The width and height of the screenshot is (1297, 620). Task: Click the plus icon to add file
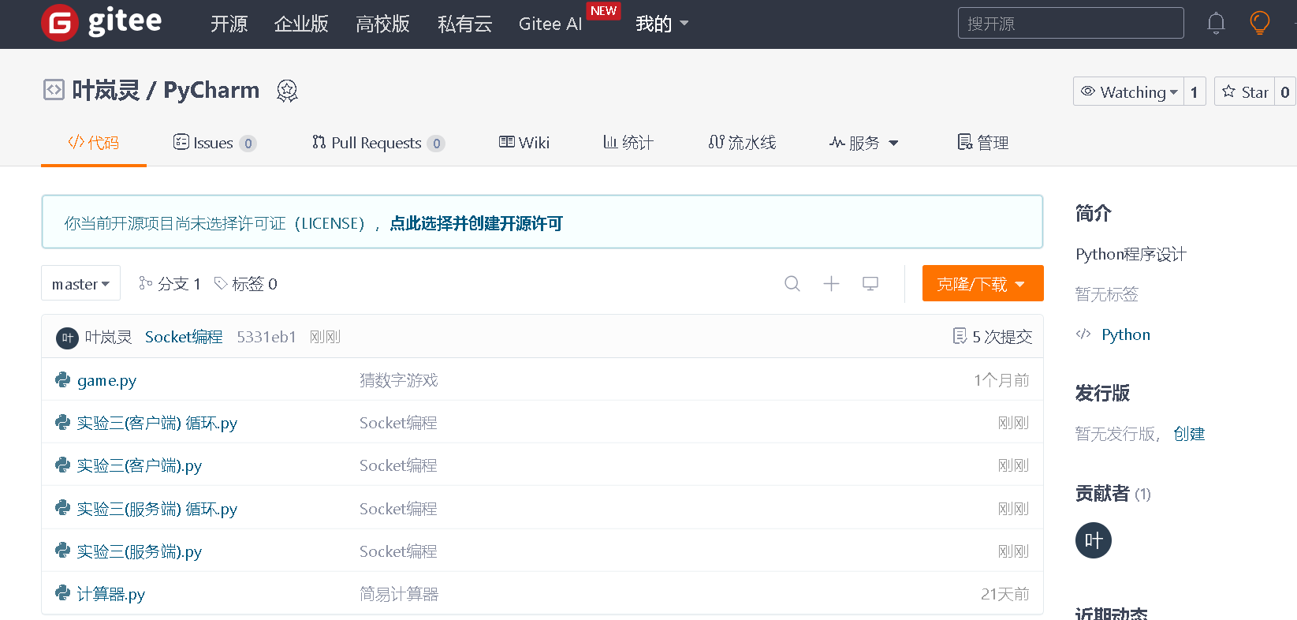click(x=831, y=283)
